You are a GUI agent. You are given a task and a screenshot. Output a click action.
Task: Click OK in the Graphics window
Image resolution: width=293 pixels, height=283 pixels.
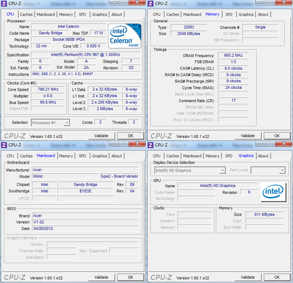[277, 277]
